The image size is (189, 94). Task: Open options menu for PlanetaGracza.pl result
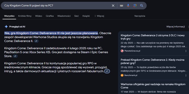point(186,51)
